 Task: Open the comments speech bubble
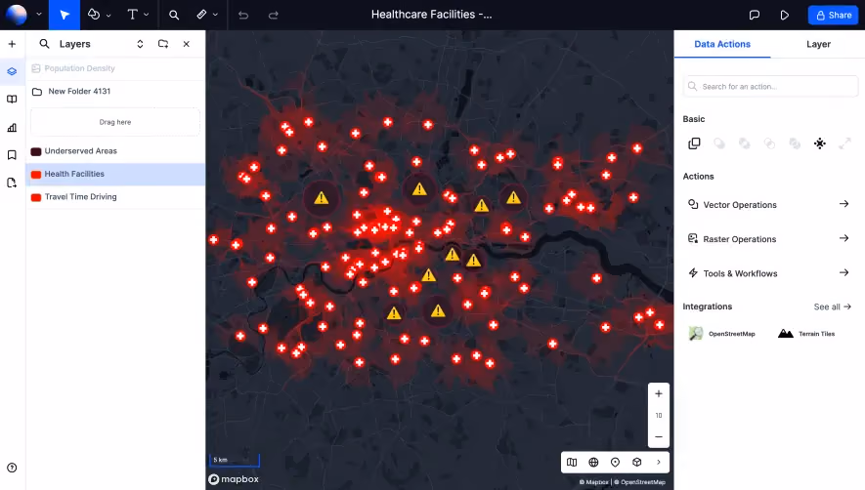pos(755,15)
